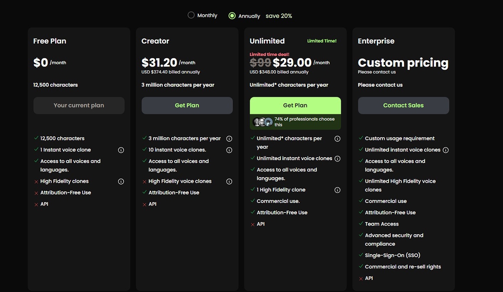The image size is (503, 292).
Task: Click the Custom pricing heading
Action: (x=403, y=63)
